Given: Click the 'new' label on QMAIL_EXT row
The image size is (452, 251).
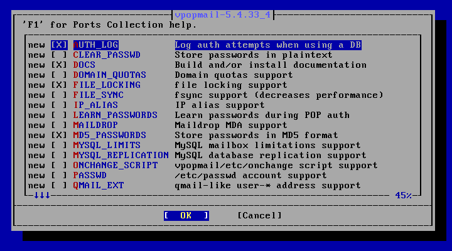Looking at the screenshot, I should 36,186.
